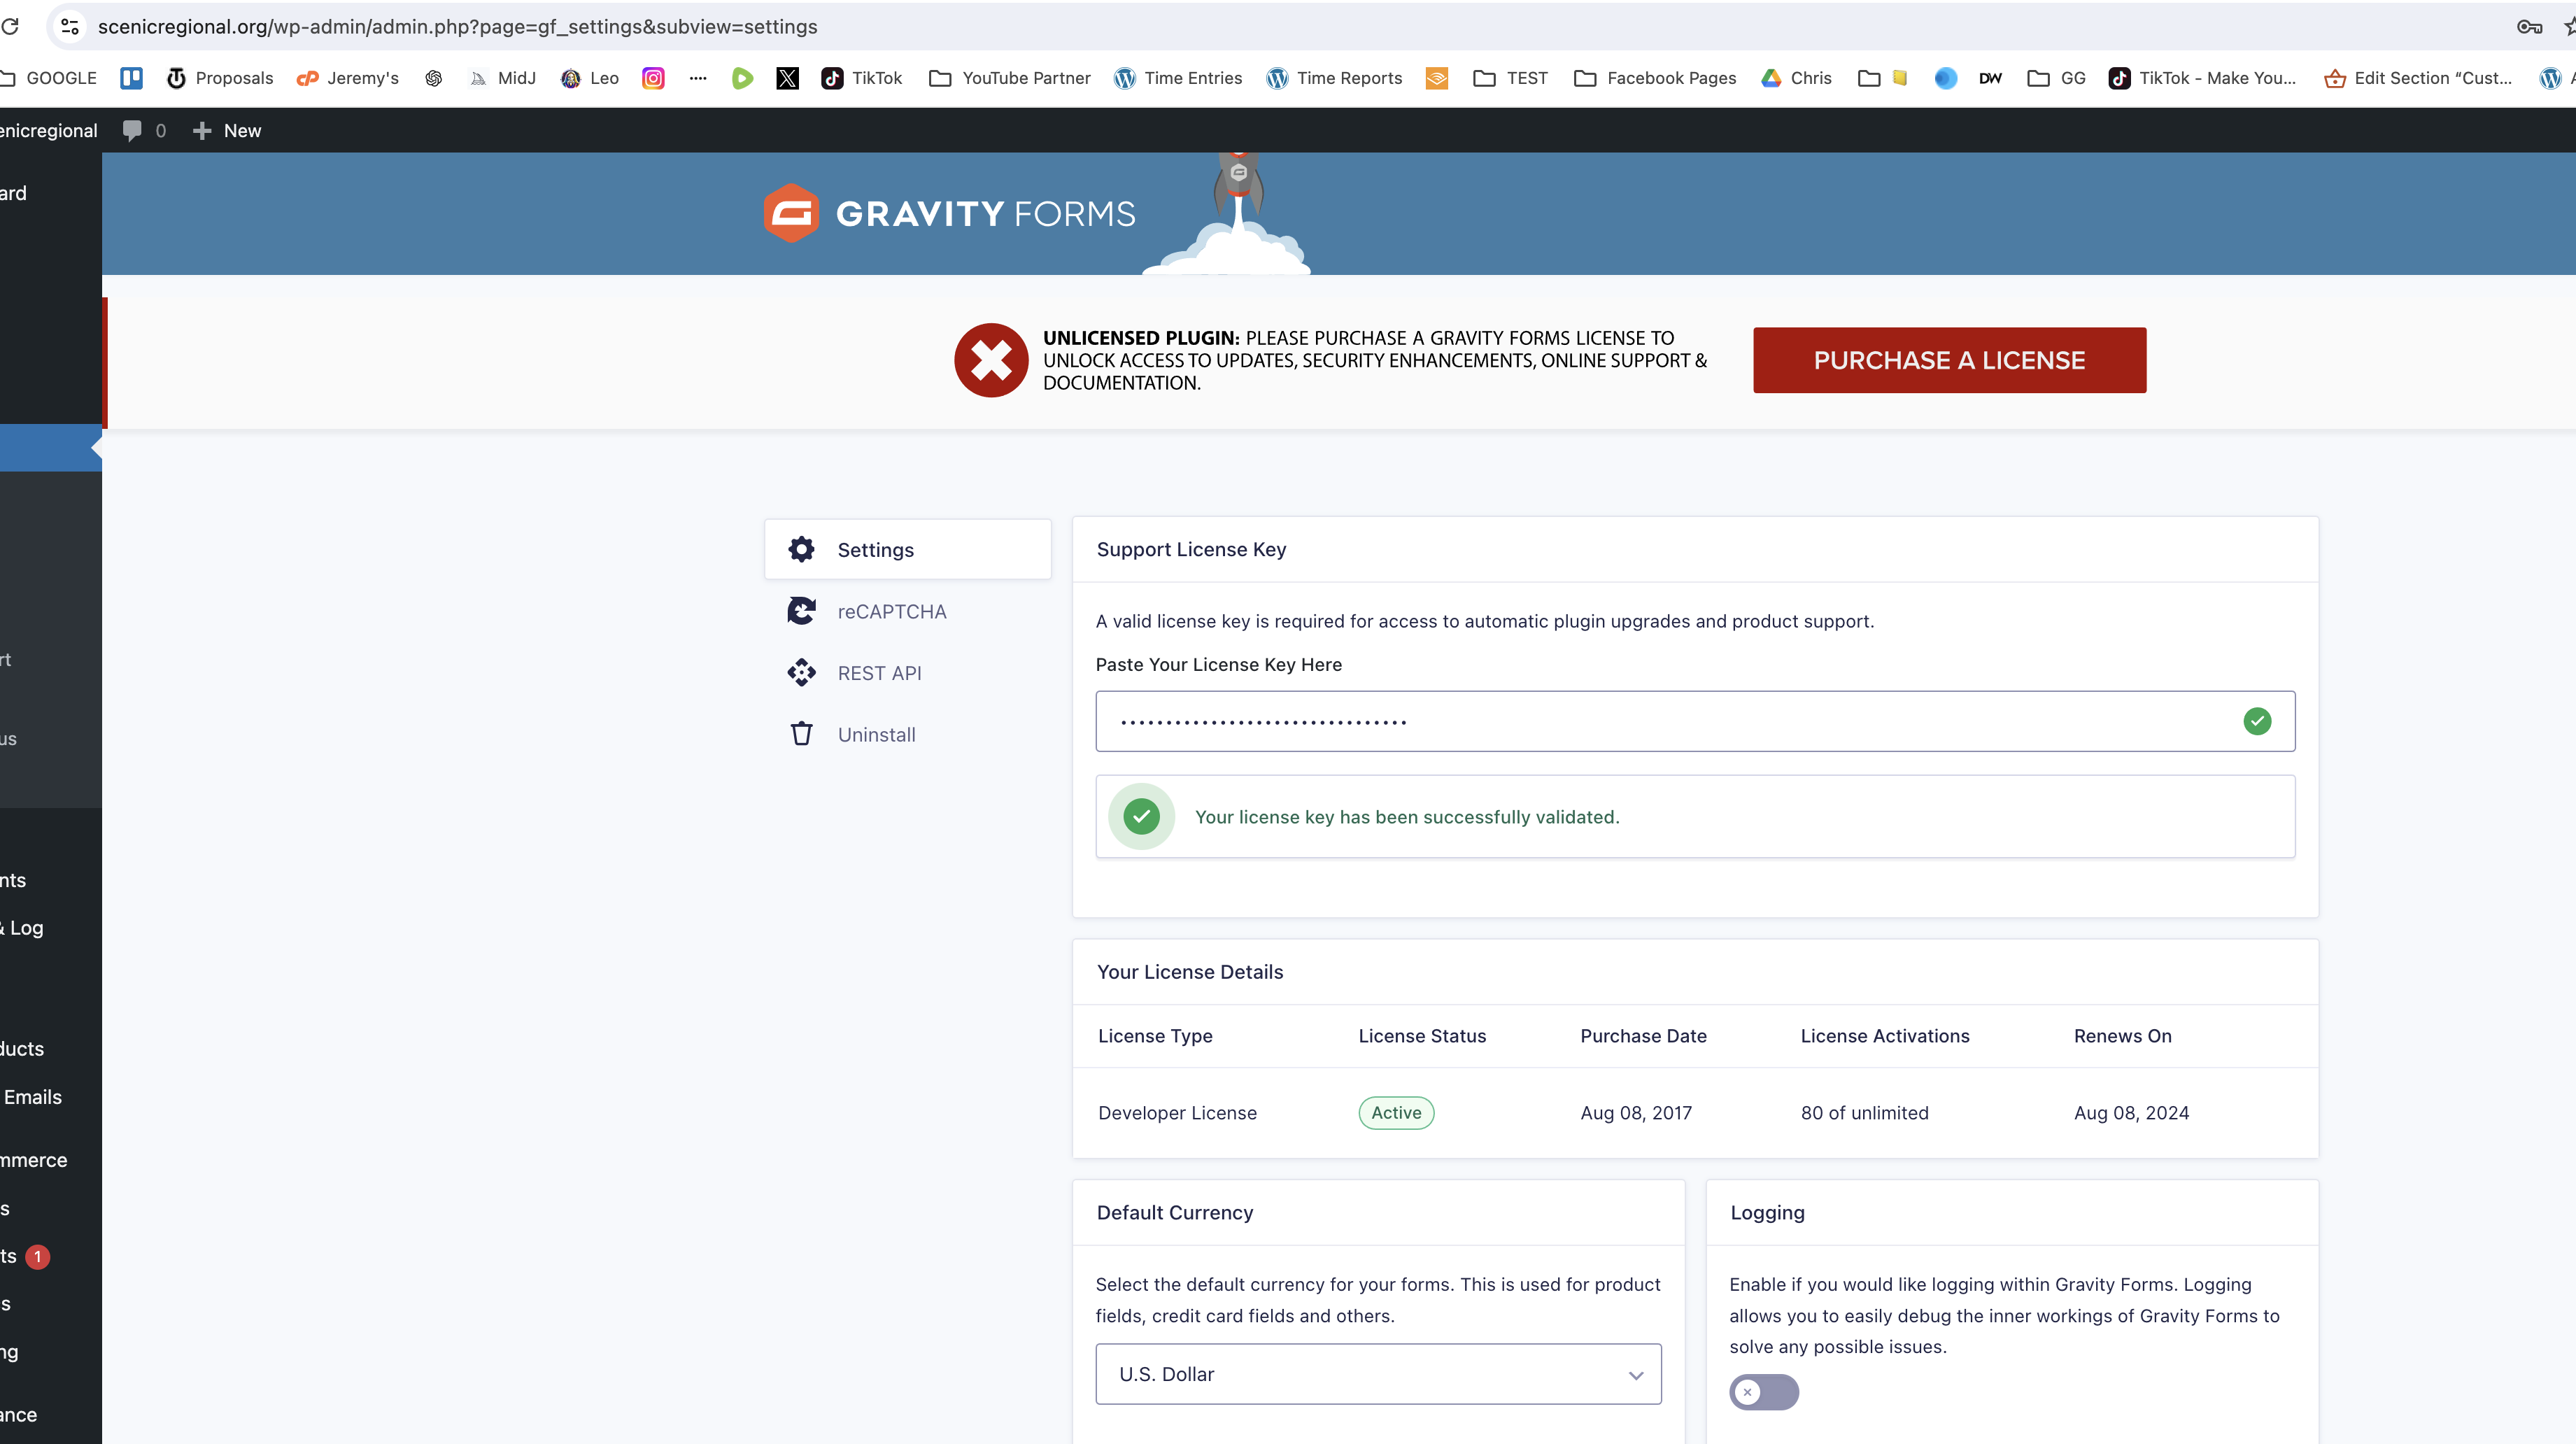The image size is (2576, 1444).
Task: Click the Active license status badge
Action: point(1395,1112)
